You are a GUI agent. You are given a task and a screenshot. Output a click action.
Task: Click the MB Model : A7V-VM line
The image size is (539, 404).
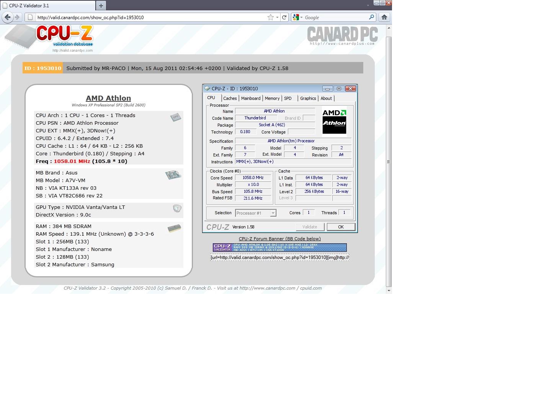tap(60, 180)
